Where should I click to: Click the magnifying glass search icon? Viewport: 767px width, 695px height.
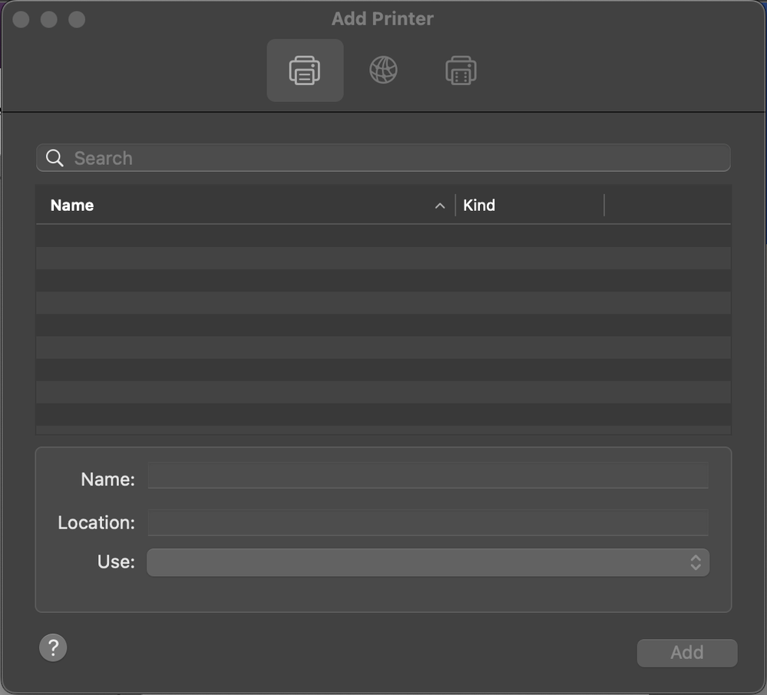pos(55,158)
